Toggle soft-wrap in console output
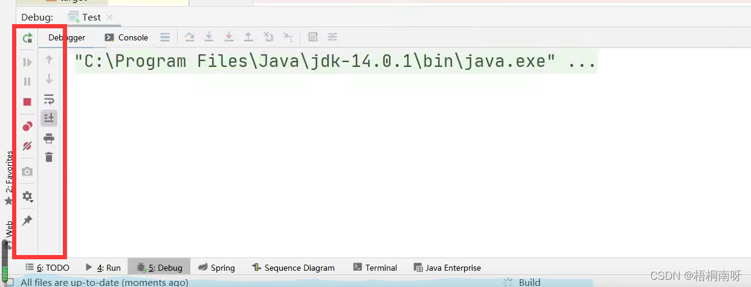The height and width of the screenshot is (287, 751). [49, 99]
